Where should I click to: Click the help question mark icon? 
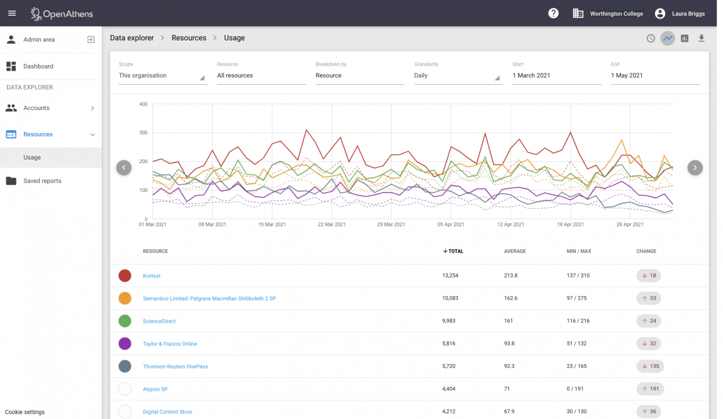click(x=553, y=13)
